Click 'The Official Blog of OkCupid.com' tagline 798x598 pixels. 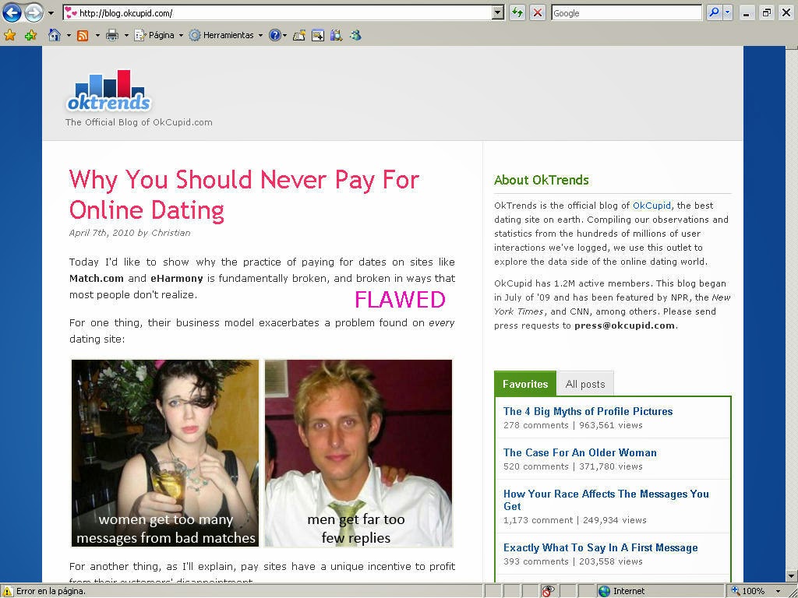coord(139,122)
